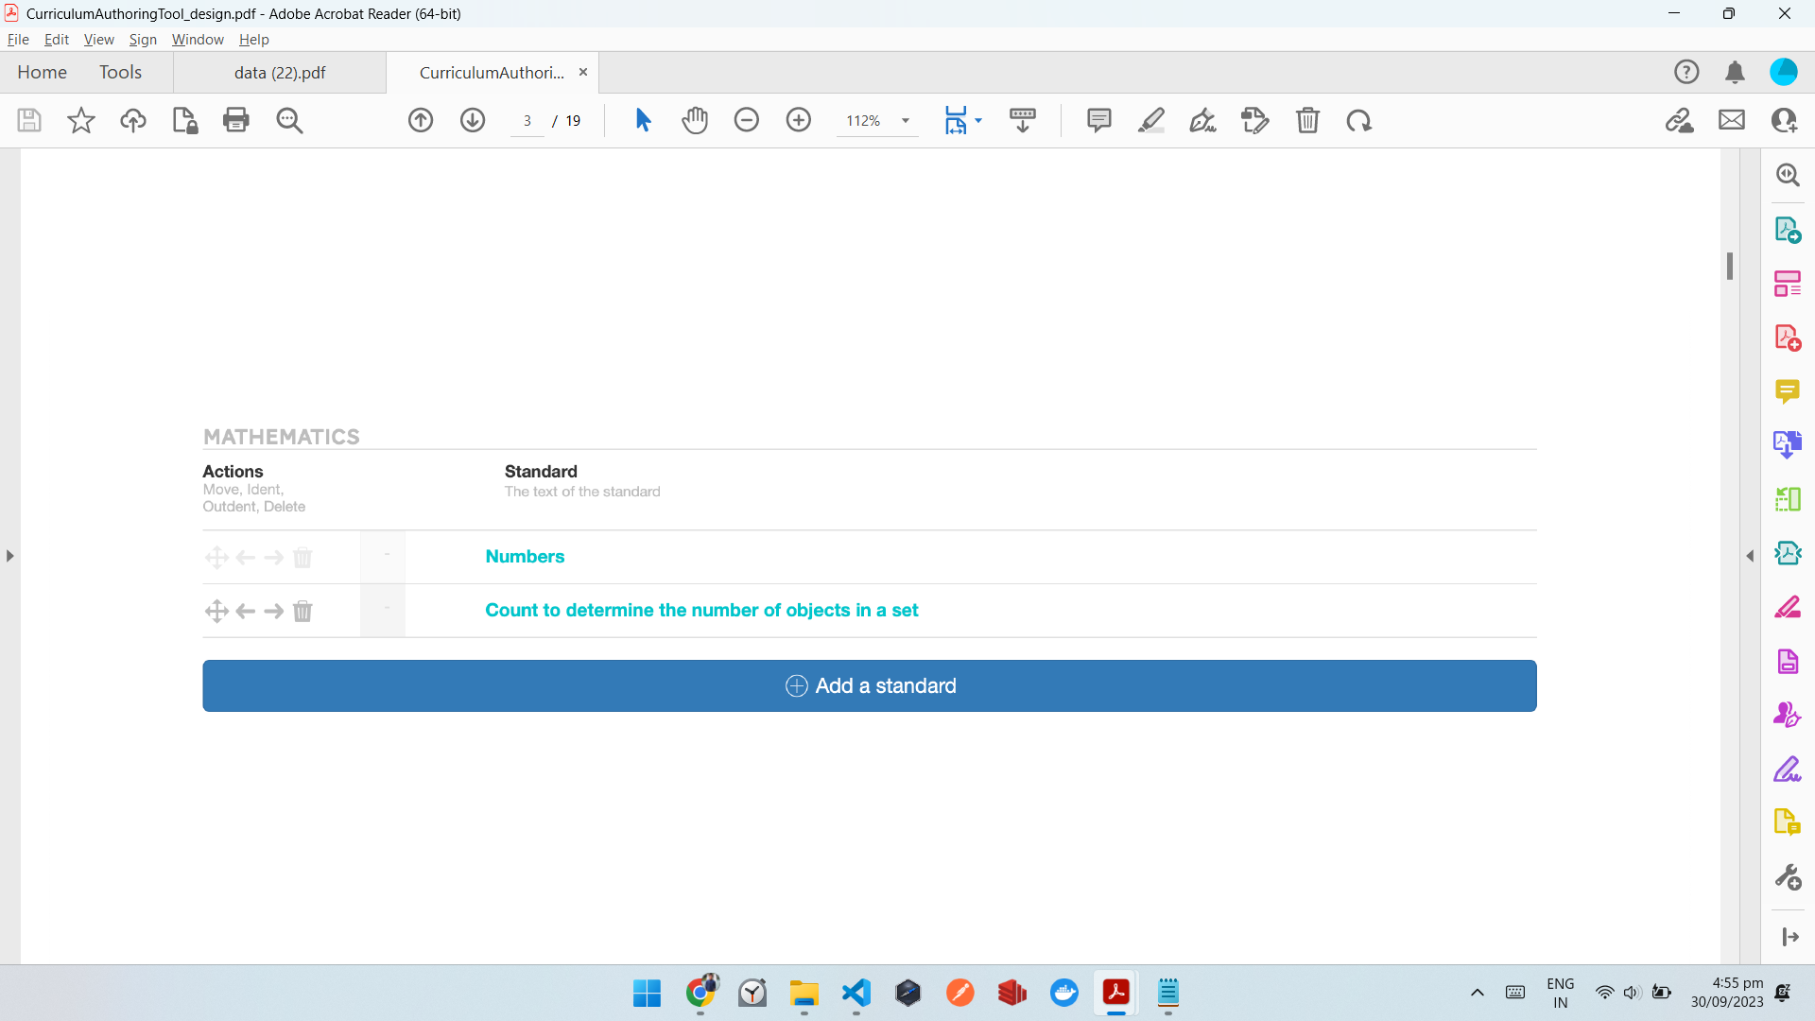The height and width of the screenshot is (1021, 1815).
Task: Open the View menu
Action: coord(98,40)
